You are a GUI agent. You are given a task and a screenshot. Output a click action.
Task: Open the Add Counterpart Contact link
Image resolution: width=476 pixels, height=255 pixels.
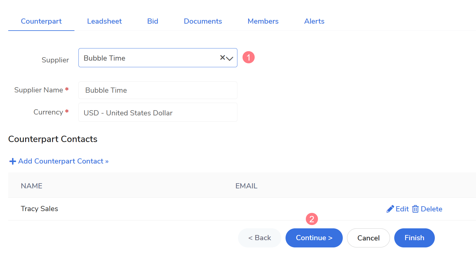(x=63, y=161)
